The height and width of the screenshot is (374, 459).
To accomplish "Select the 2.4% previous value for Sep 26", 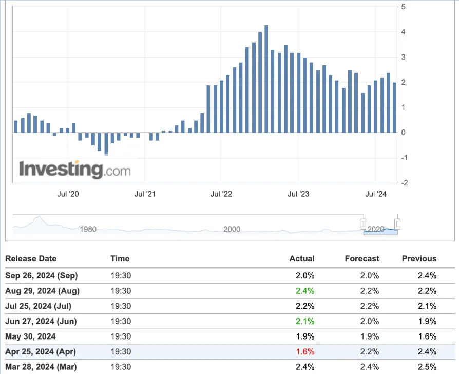I will 427,275.
